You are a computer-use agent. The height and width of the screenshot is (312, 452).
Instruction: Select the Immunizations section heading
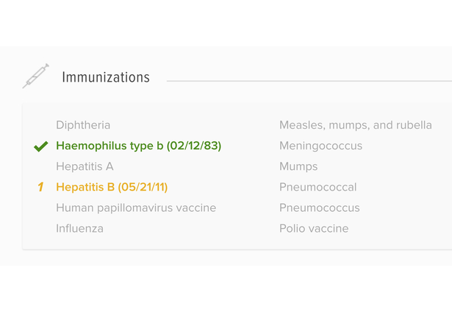point(106,77)
